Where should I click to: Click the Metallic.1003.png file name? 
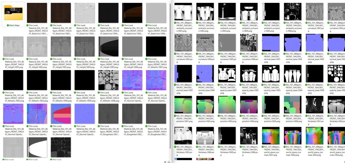[39, 97]
